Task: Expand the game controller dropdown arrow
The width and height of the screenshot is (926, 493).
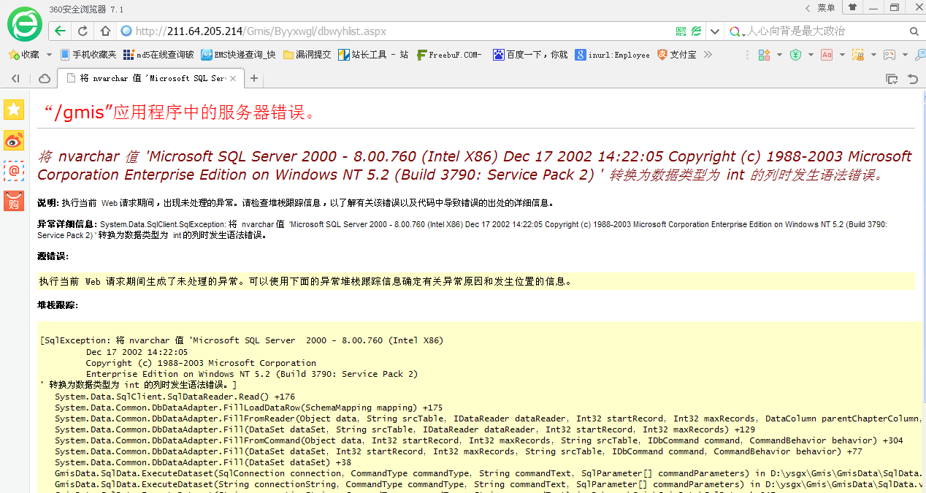Action: [x=905, y=55]
